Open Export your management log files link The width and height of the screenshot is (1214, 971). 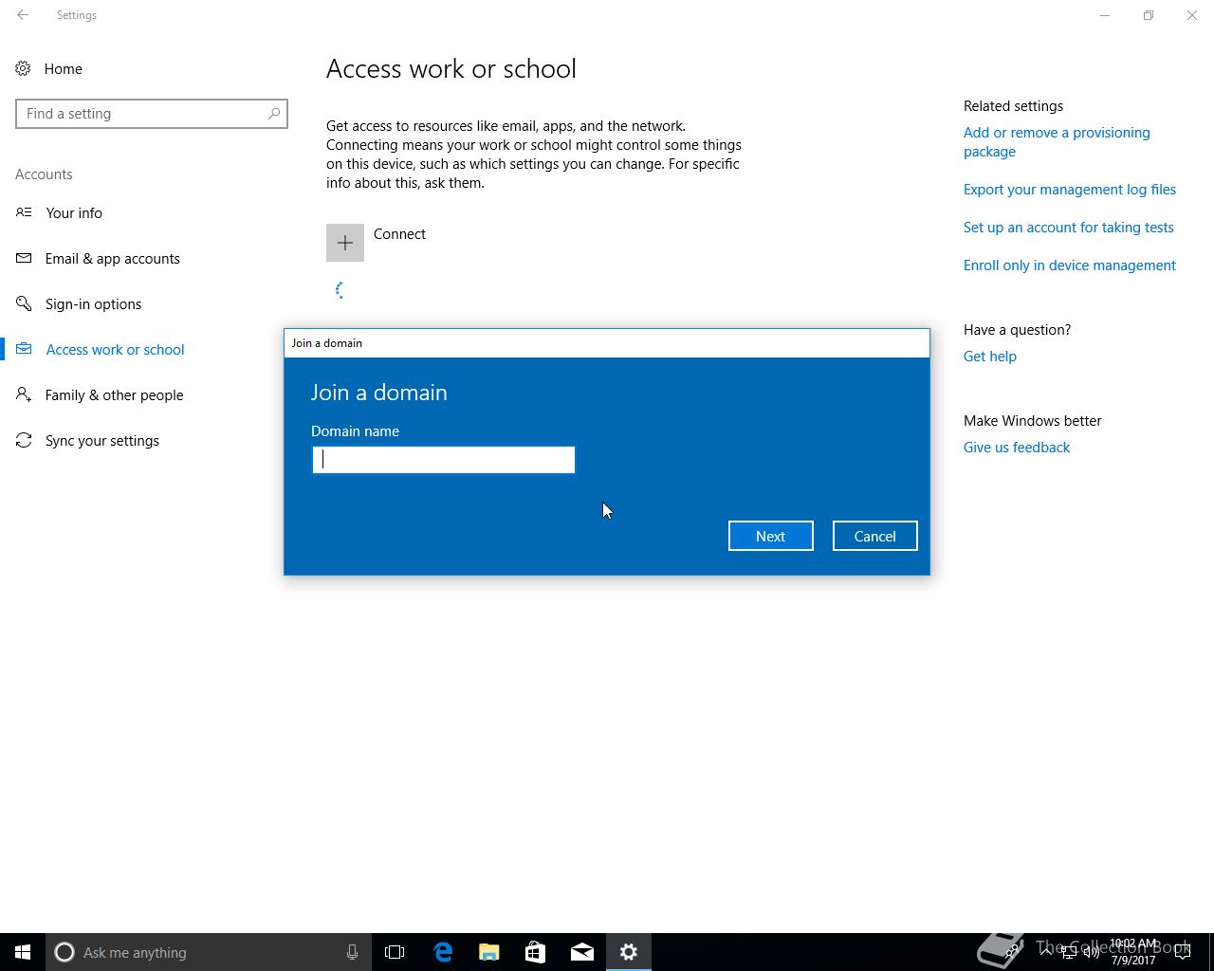point(1070,190)
